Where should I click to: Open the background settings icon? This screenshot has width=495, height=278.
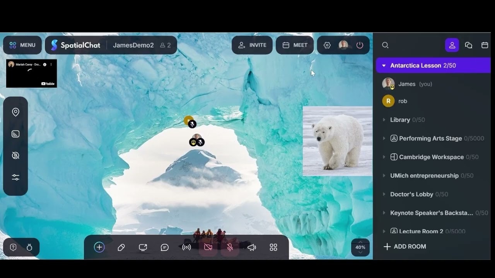pyautogui.click(x=15, y=134)
